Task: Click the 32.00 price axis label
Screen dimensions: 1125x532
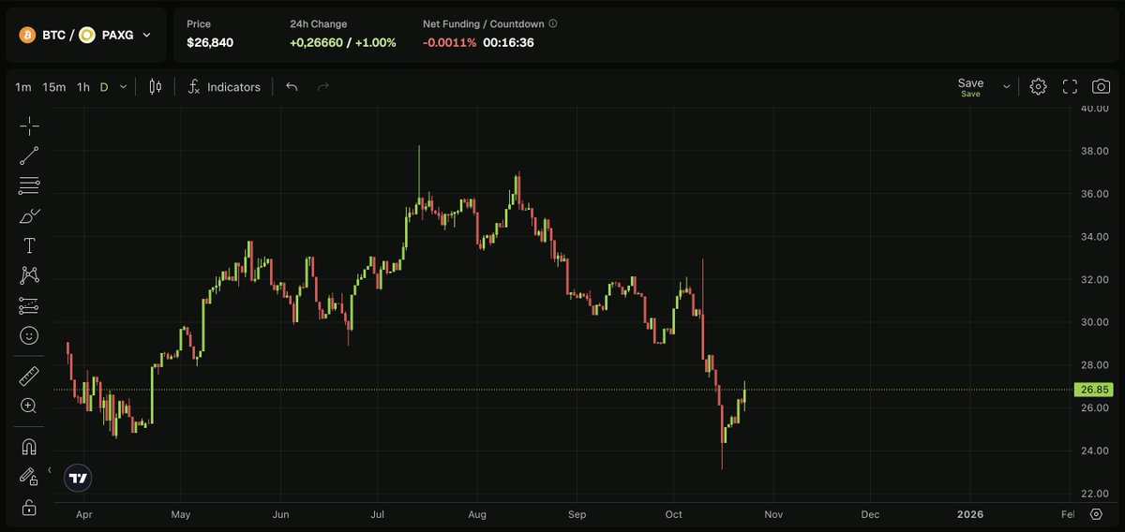Action: [1096, 279]
